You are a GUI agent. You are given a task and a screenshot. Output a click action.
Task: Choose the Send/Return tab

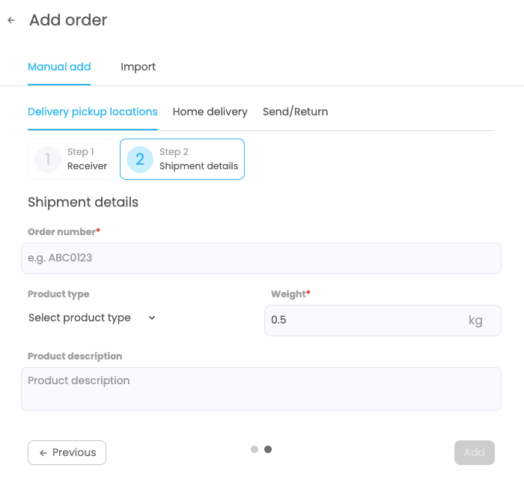pos(295,112)
